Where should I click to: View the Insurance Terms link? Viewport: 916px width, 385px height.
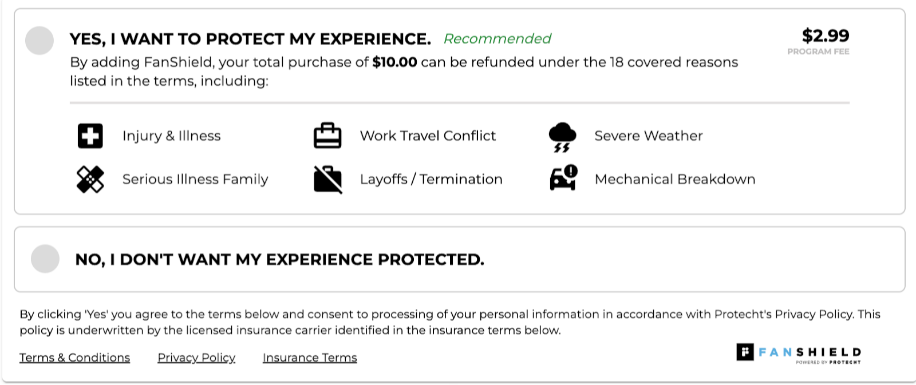pos(310,358)
